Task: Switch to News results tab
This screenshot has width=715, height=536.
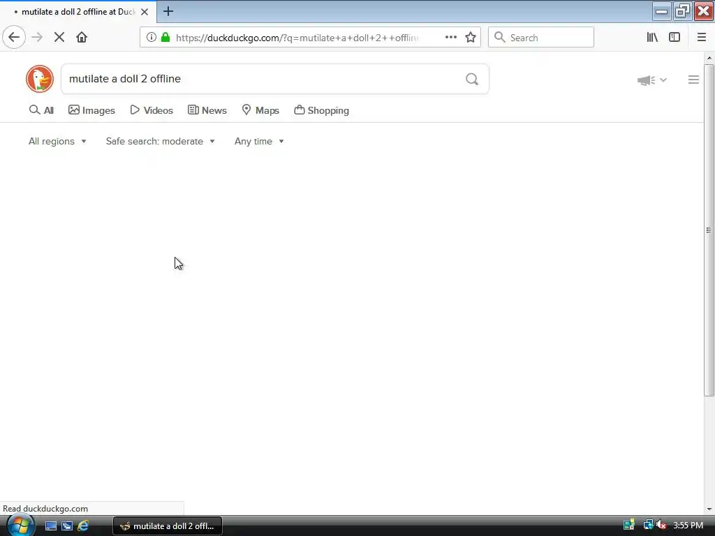Action: pos(207,110)
